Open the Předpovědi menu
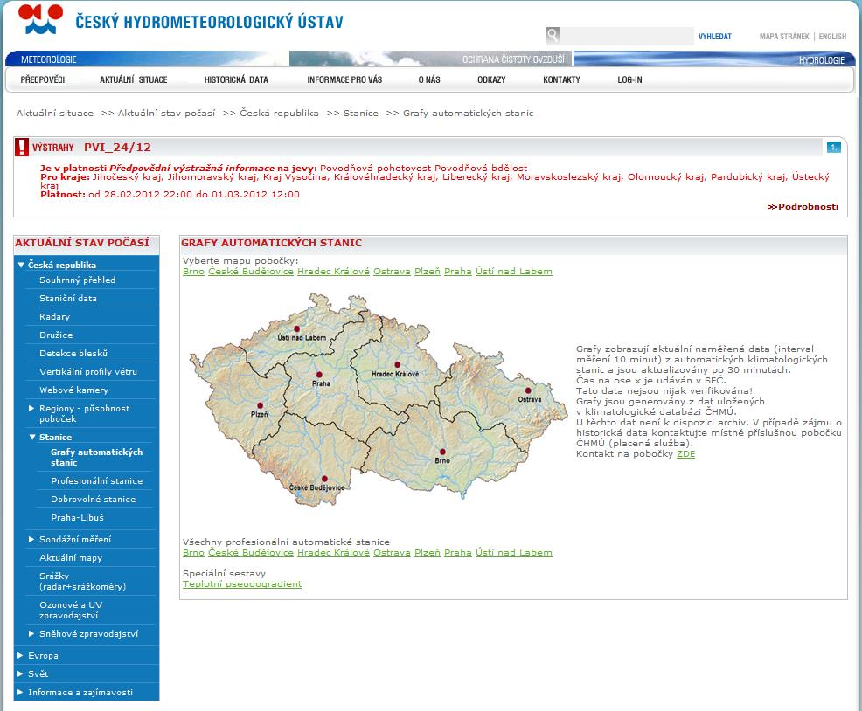Viewport: 862px width, 711px height. (x=43, y=79)
